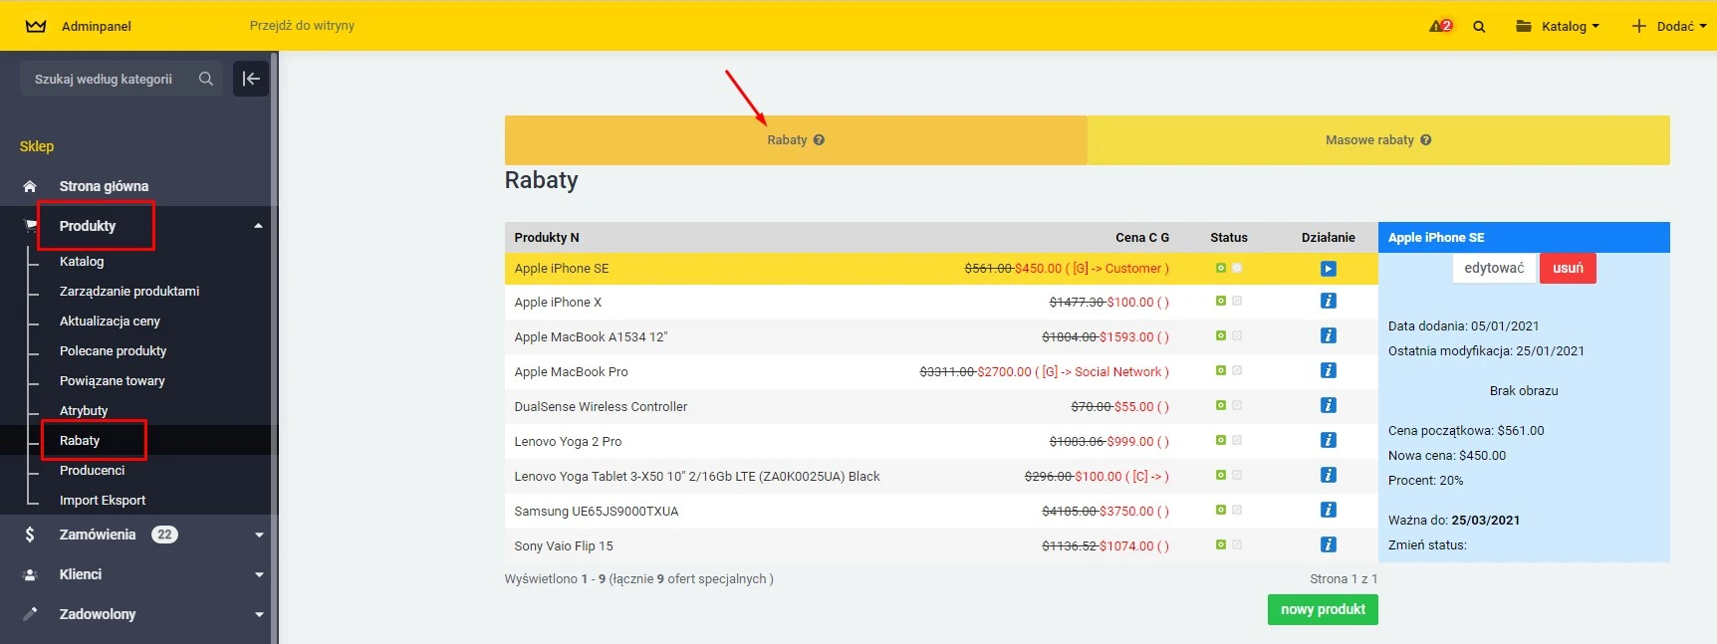1717x644 pixels.
Task: Open info icon for Samsung UE65JS9000TXUA
Action: pos(1329,510)
